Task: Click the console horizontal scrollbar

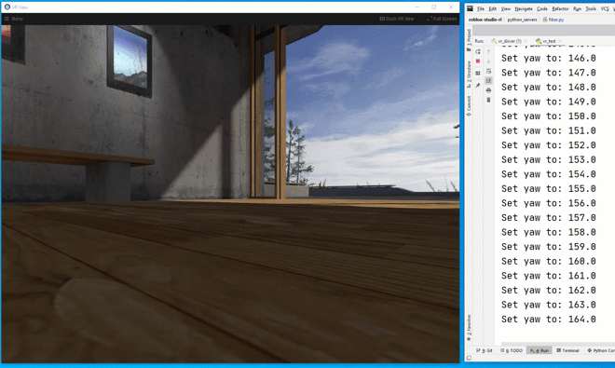Action: click(558, 344)
